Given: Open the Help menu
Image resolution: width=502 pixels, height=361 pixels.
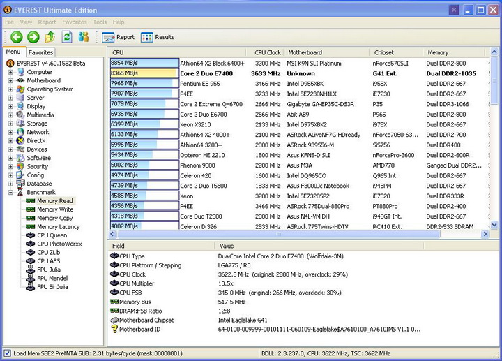Looking at the screenshot, I should click(x=119, y=22).
